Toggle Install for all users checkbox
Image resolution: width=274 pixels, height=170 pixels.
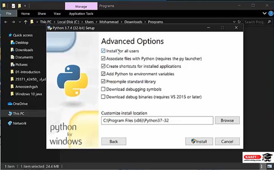click(103, 51)
